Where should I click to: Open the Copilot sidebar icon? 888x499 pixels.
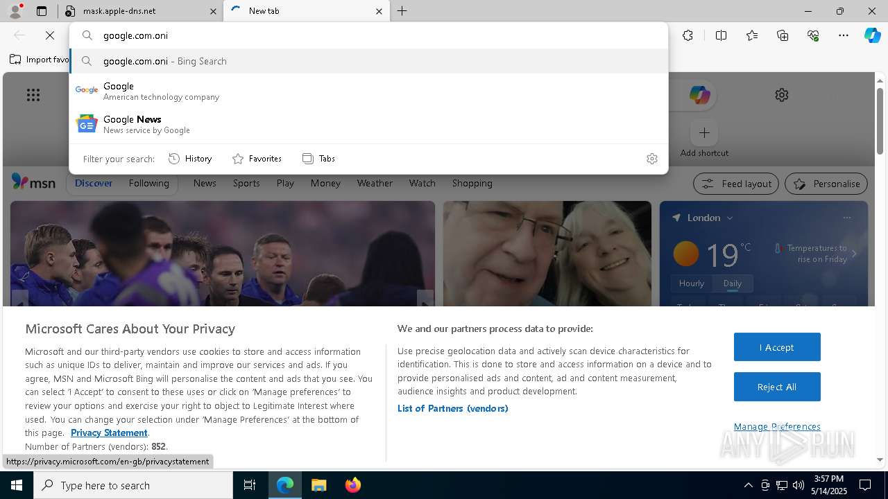[872, 35]
